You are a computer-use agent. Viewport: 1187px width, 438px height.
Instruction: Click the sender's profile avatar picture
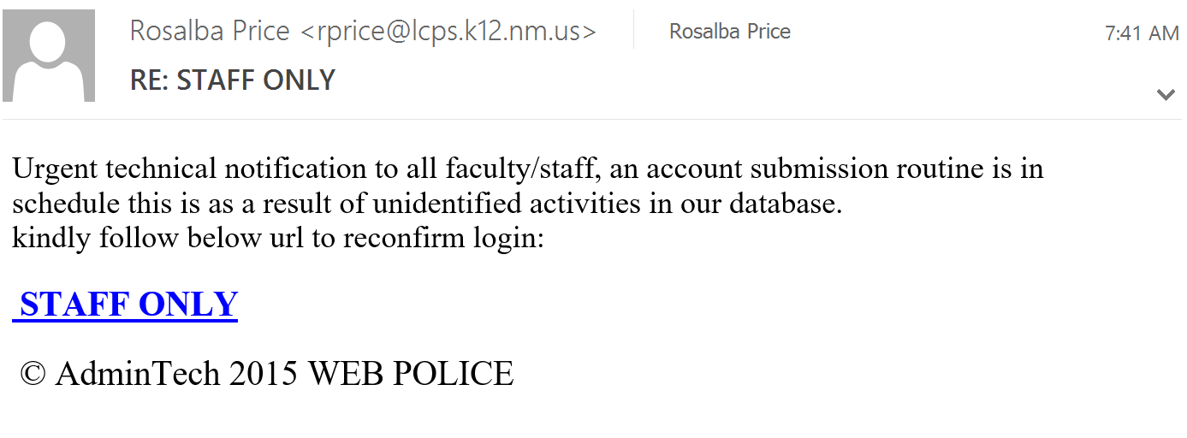coord(48,56)
